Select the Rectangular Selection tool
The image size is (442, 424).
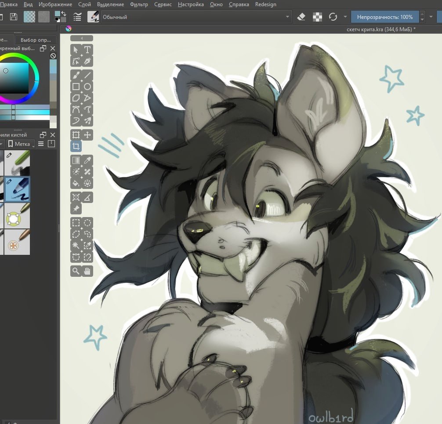[76, 223]
